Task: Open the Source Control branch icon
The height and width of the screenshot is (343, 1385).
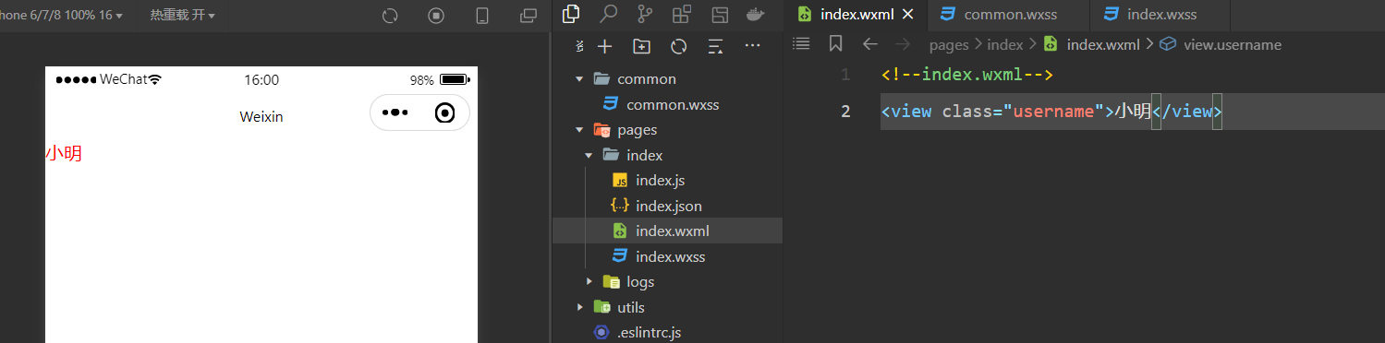Action: (x=645, y=15)
